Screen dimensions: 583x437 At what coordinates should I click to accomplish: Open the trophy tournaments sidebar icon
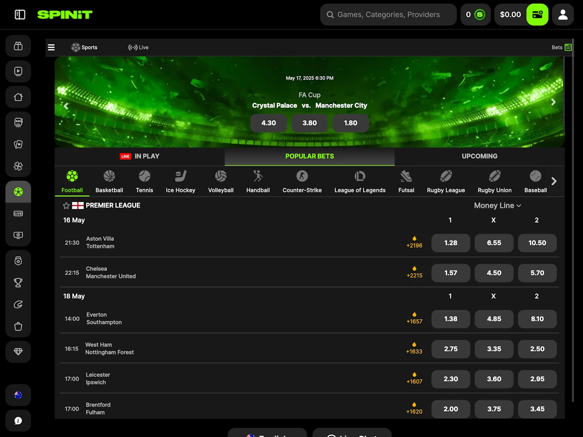(x=18, y=283)
